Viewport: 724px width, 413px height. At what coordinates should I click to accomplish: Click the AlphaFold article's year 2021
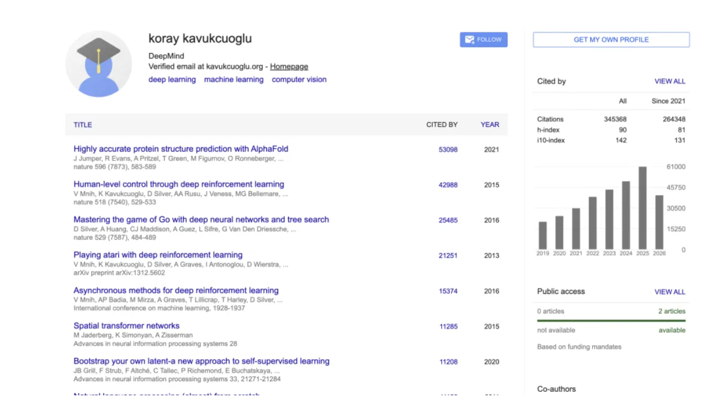491,150
